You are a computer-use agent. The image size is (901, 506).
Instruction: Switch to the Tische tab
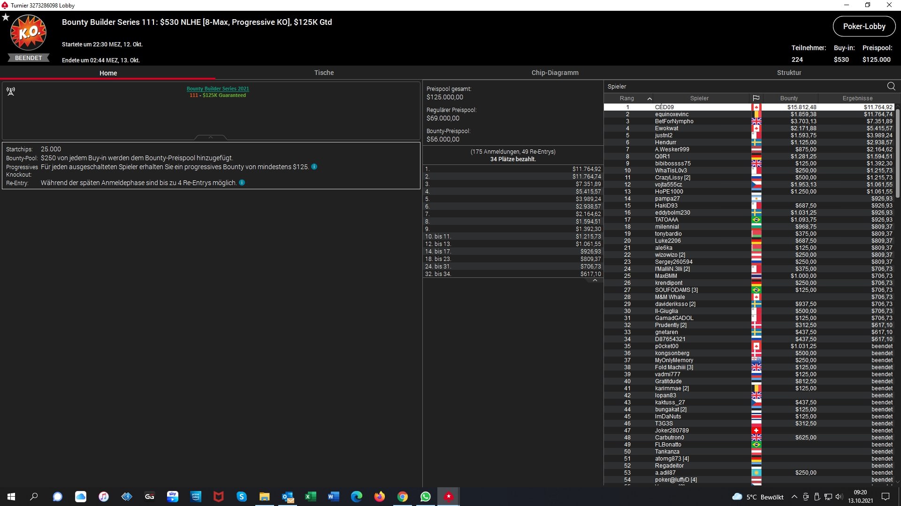[324, 73]
